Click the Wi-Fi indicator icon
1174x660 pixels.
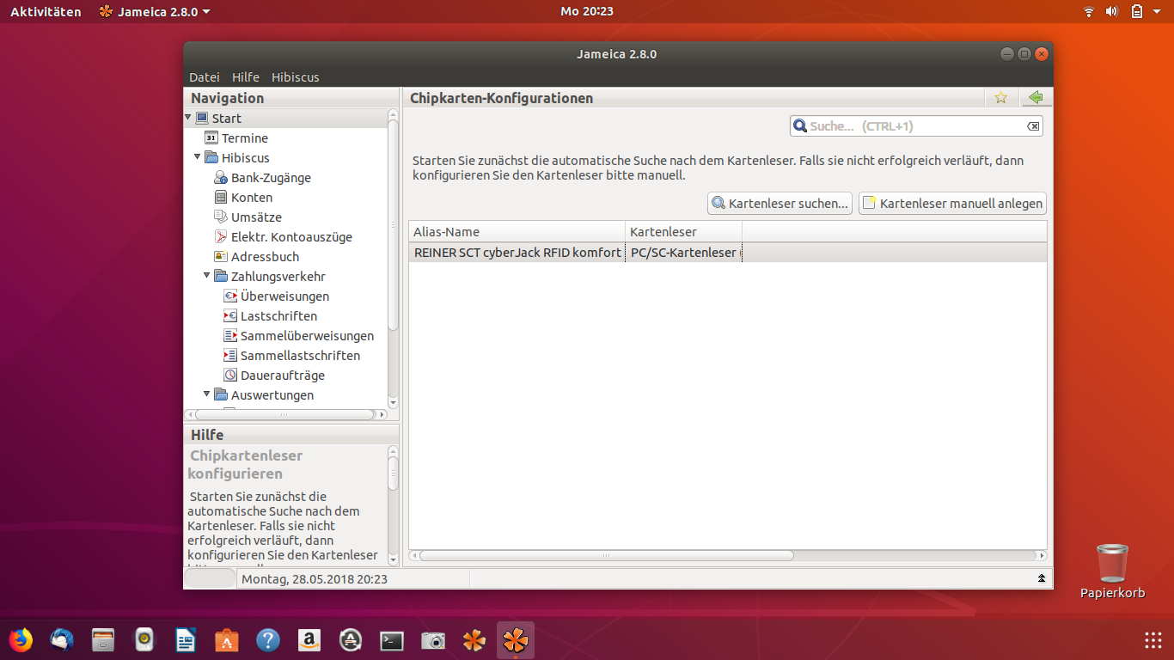point(1089,11)
